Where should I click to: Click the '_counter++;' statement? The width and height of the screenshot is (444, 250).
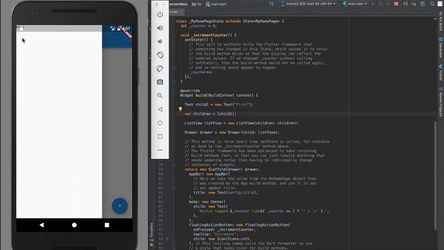(x=200, y=72)
